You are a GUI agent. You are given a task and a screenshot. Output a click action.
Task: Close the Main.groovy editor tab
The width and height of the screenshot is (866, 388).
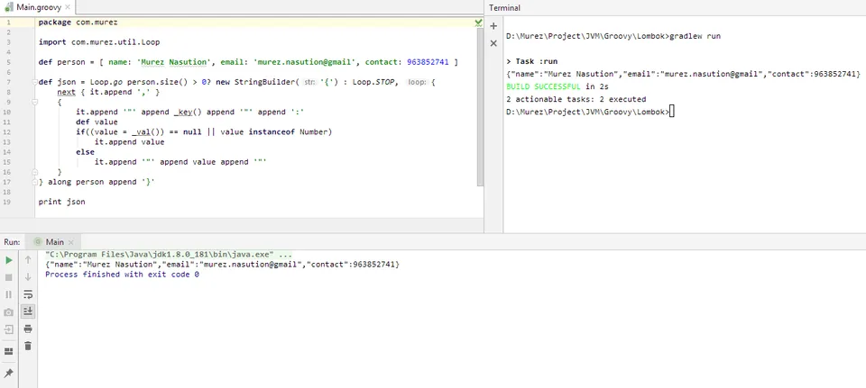68,8
